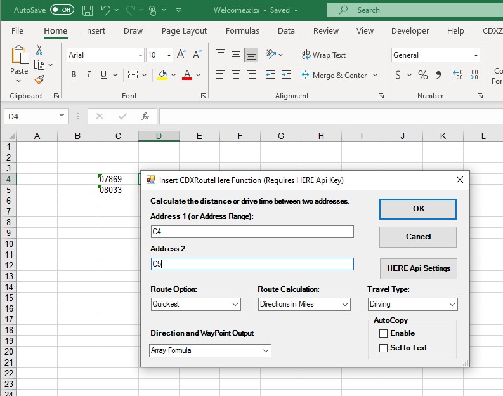Viewport: 503px width, 396px height.
Task: Check the Set to Text checkbox
Action: (x=383, y=348)
